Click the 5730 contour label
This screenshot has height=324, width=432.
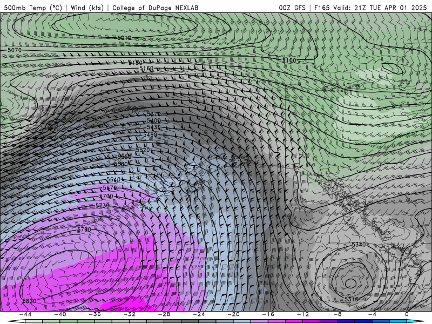103,206
